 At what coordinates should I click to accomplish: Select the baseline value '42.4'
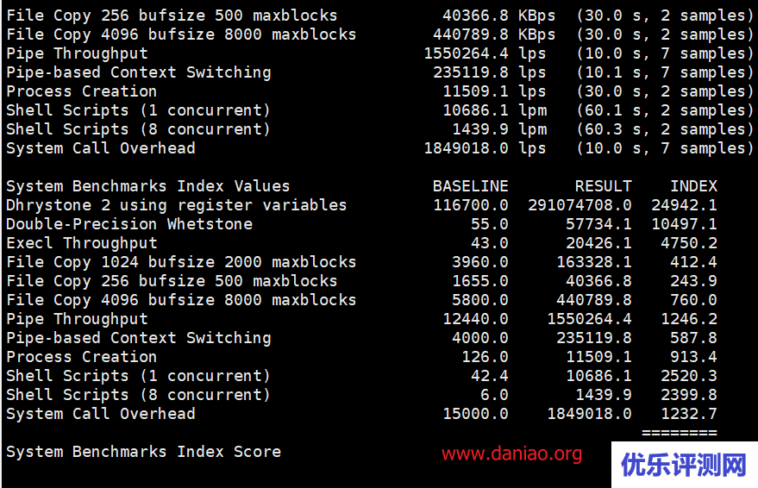pyautogui.click(x=489, y=376)
